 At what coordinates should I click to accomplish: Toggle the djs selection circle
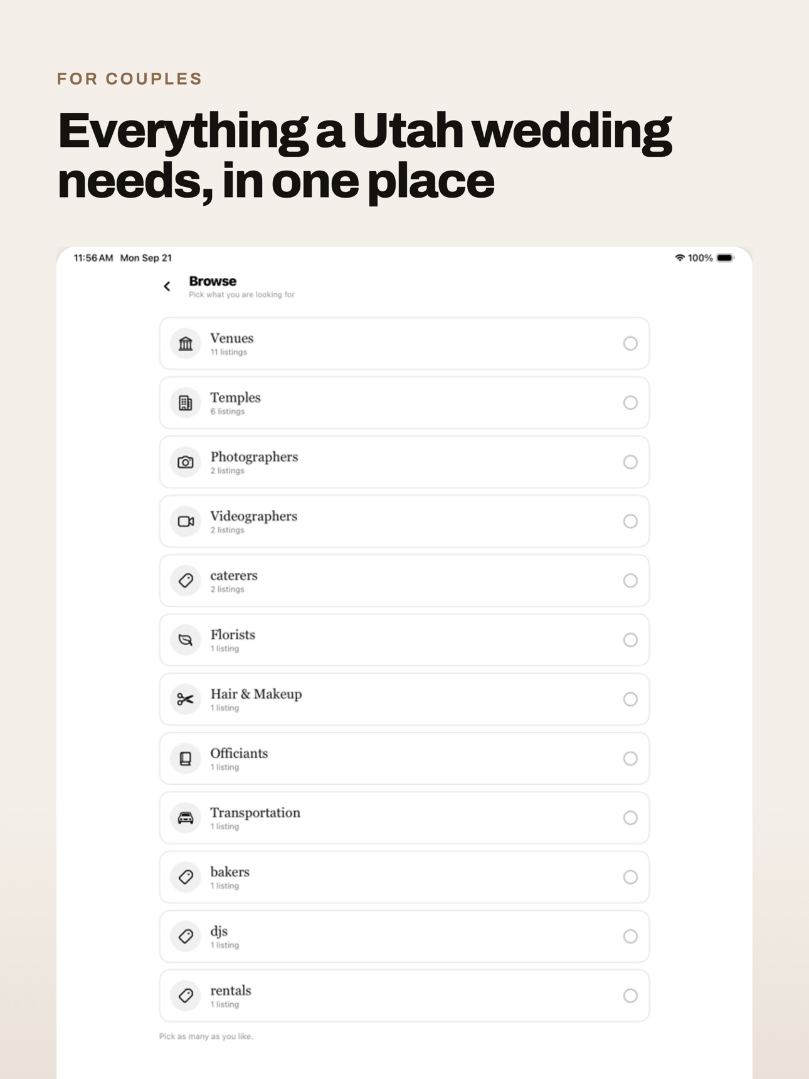point(630,937)
